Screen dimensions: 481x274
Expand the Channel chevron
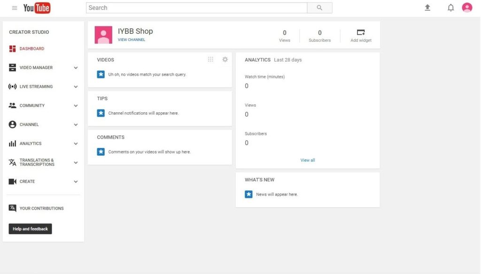(x=76, y=125)
